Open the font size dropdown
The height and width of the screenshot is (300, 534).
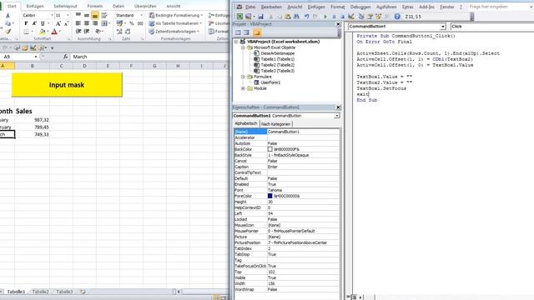point(68,15)
